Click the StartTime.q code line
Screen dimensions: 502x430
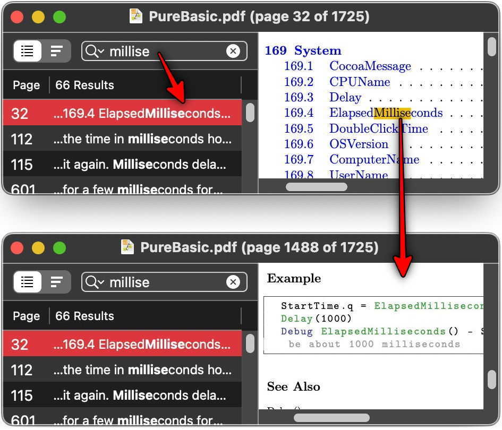(382, 306)
